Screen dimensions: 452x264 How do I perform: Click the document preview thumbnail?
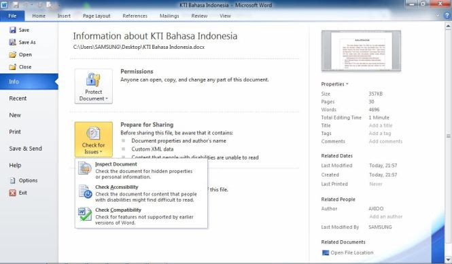[x=361, y=51]
